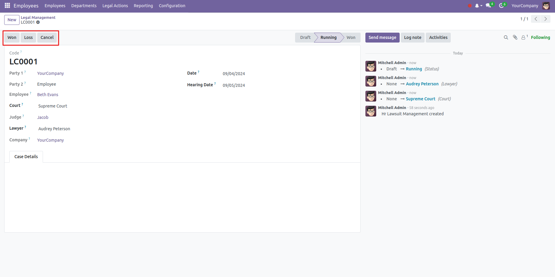Go to next record arrow
Screen dimensions: 555x277
tap(546, 19)
